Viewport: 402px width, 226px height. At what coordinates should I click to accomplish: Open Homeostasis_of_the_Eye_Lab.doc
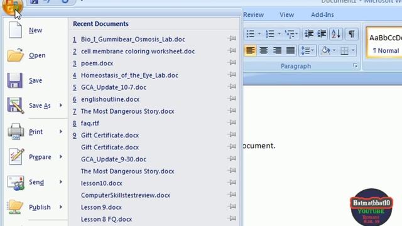click(x=129, y=75)
